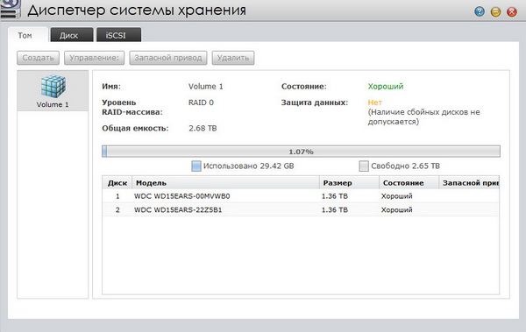The width and height of the screenshot is (526, 332).
Task: Click the Запасной привод button
Action: tap(168, 58)
